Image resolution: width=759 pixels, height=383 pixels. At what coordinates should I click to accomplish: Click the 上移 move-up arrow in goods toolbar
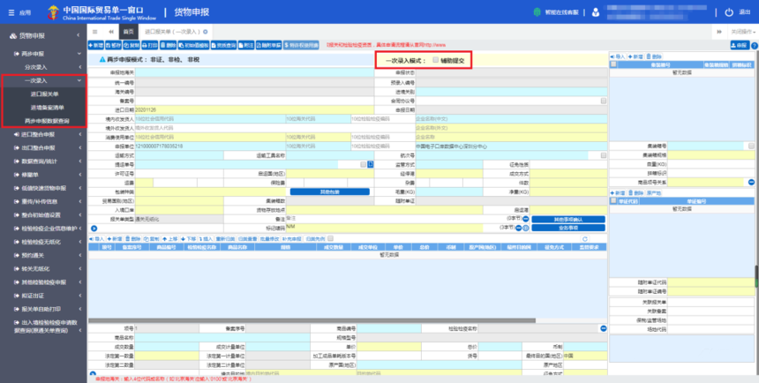(169, 238)
